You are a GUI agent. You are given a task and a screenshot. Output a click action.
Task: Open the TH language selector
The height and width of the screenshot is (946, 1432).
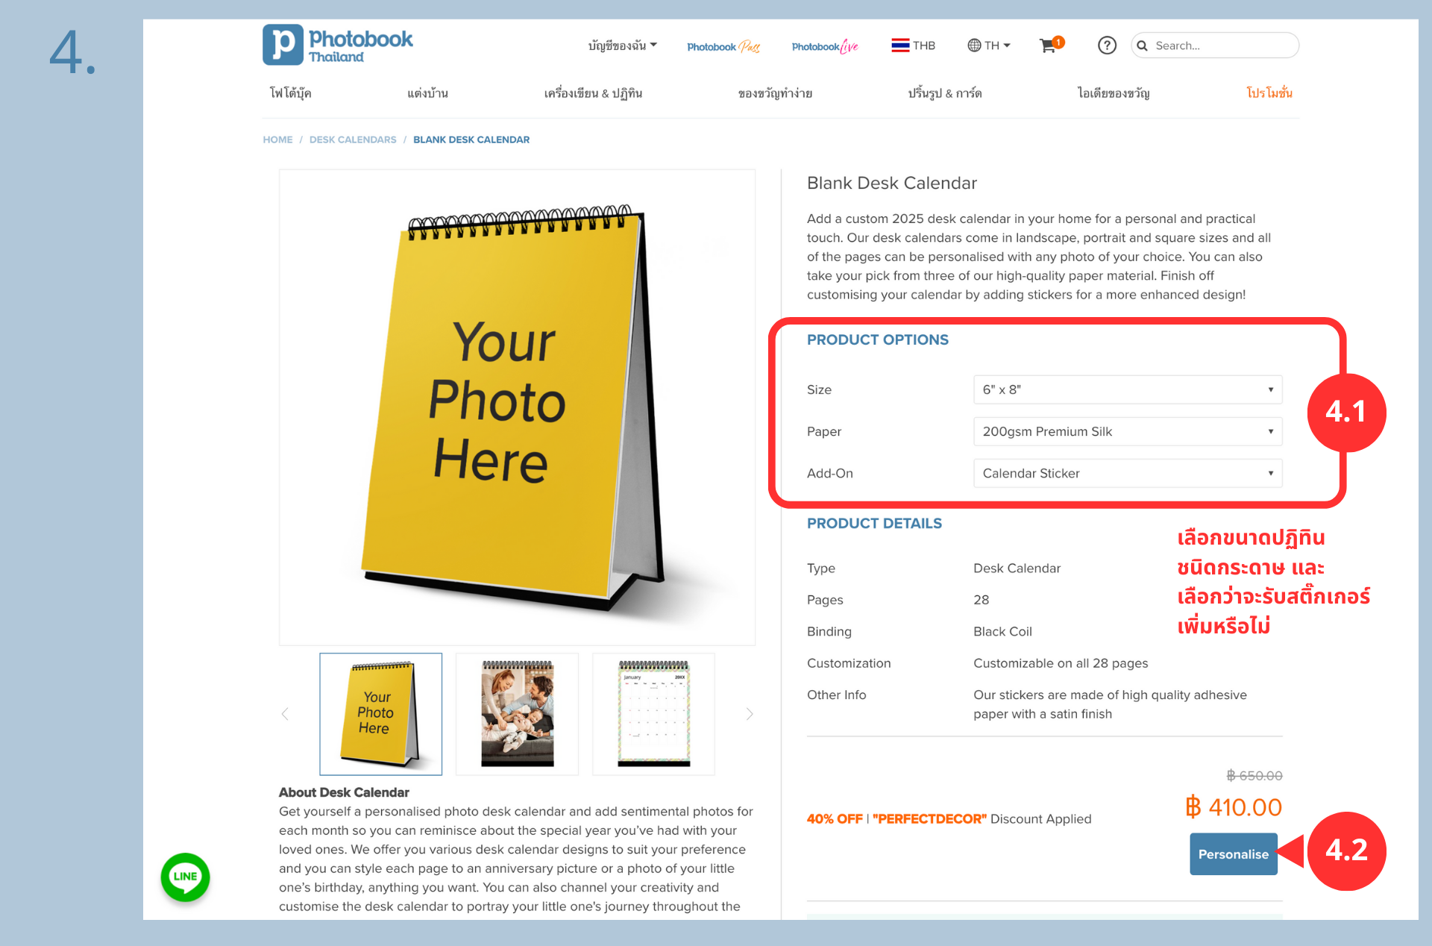pyautogui.click(x=989, y=46)
